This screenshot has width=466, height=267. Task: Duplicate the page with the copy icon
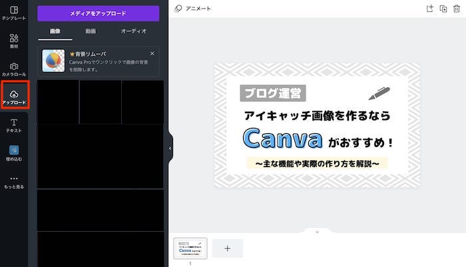[x=443, y=9]
